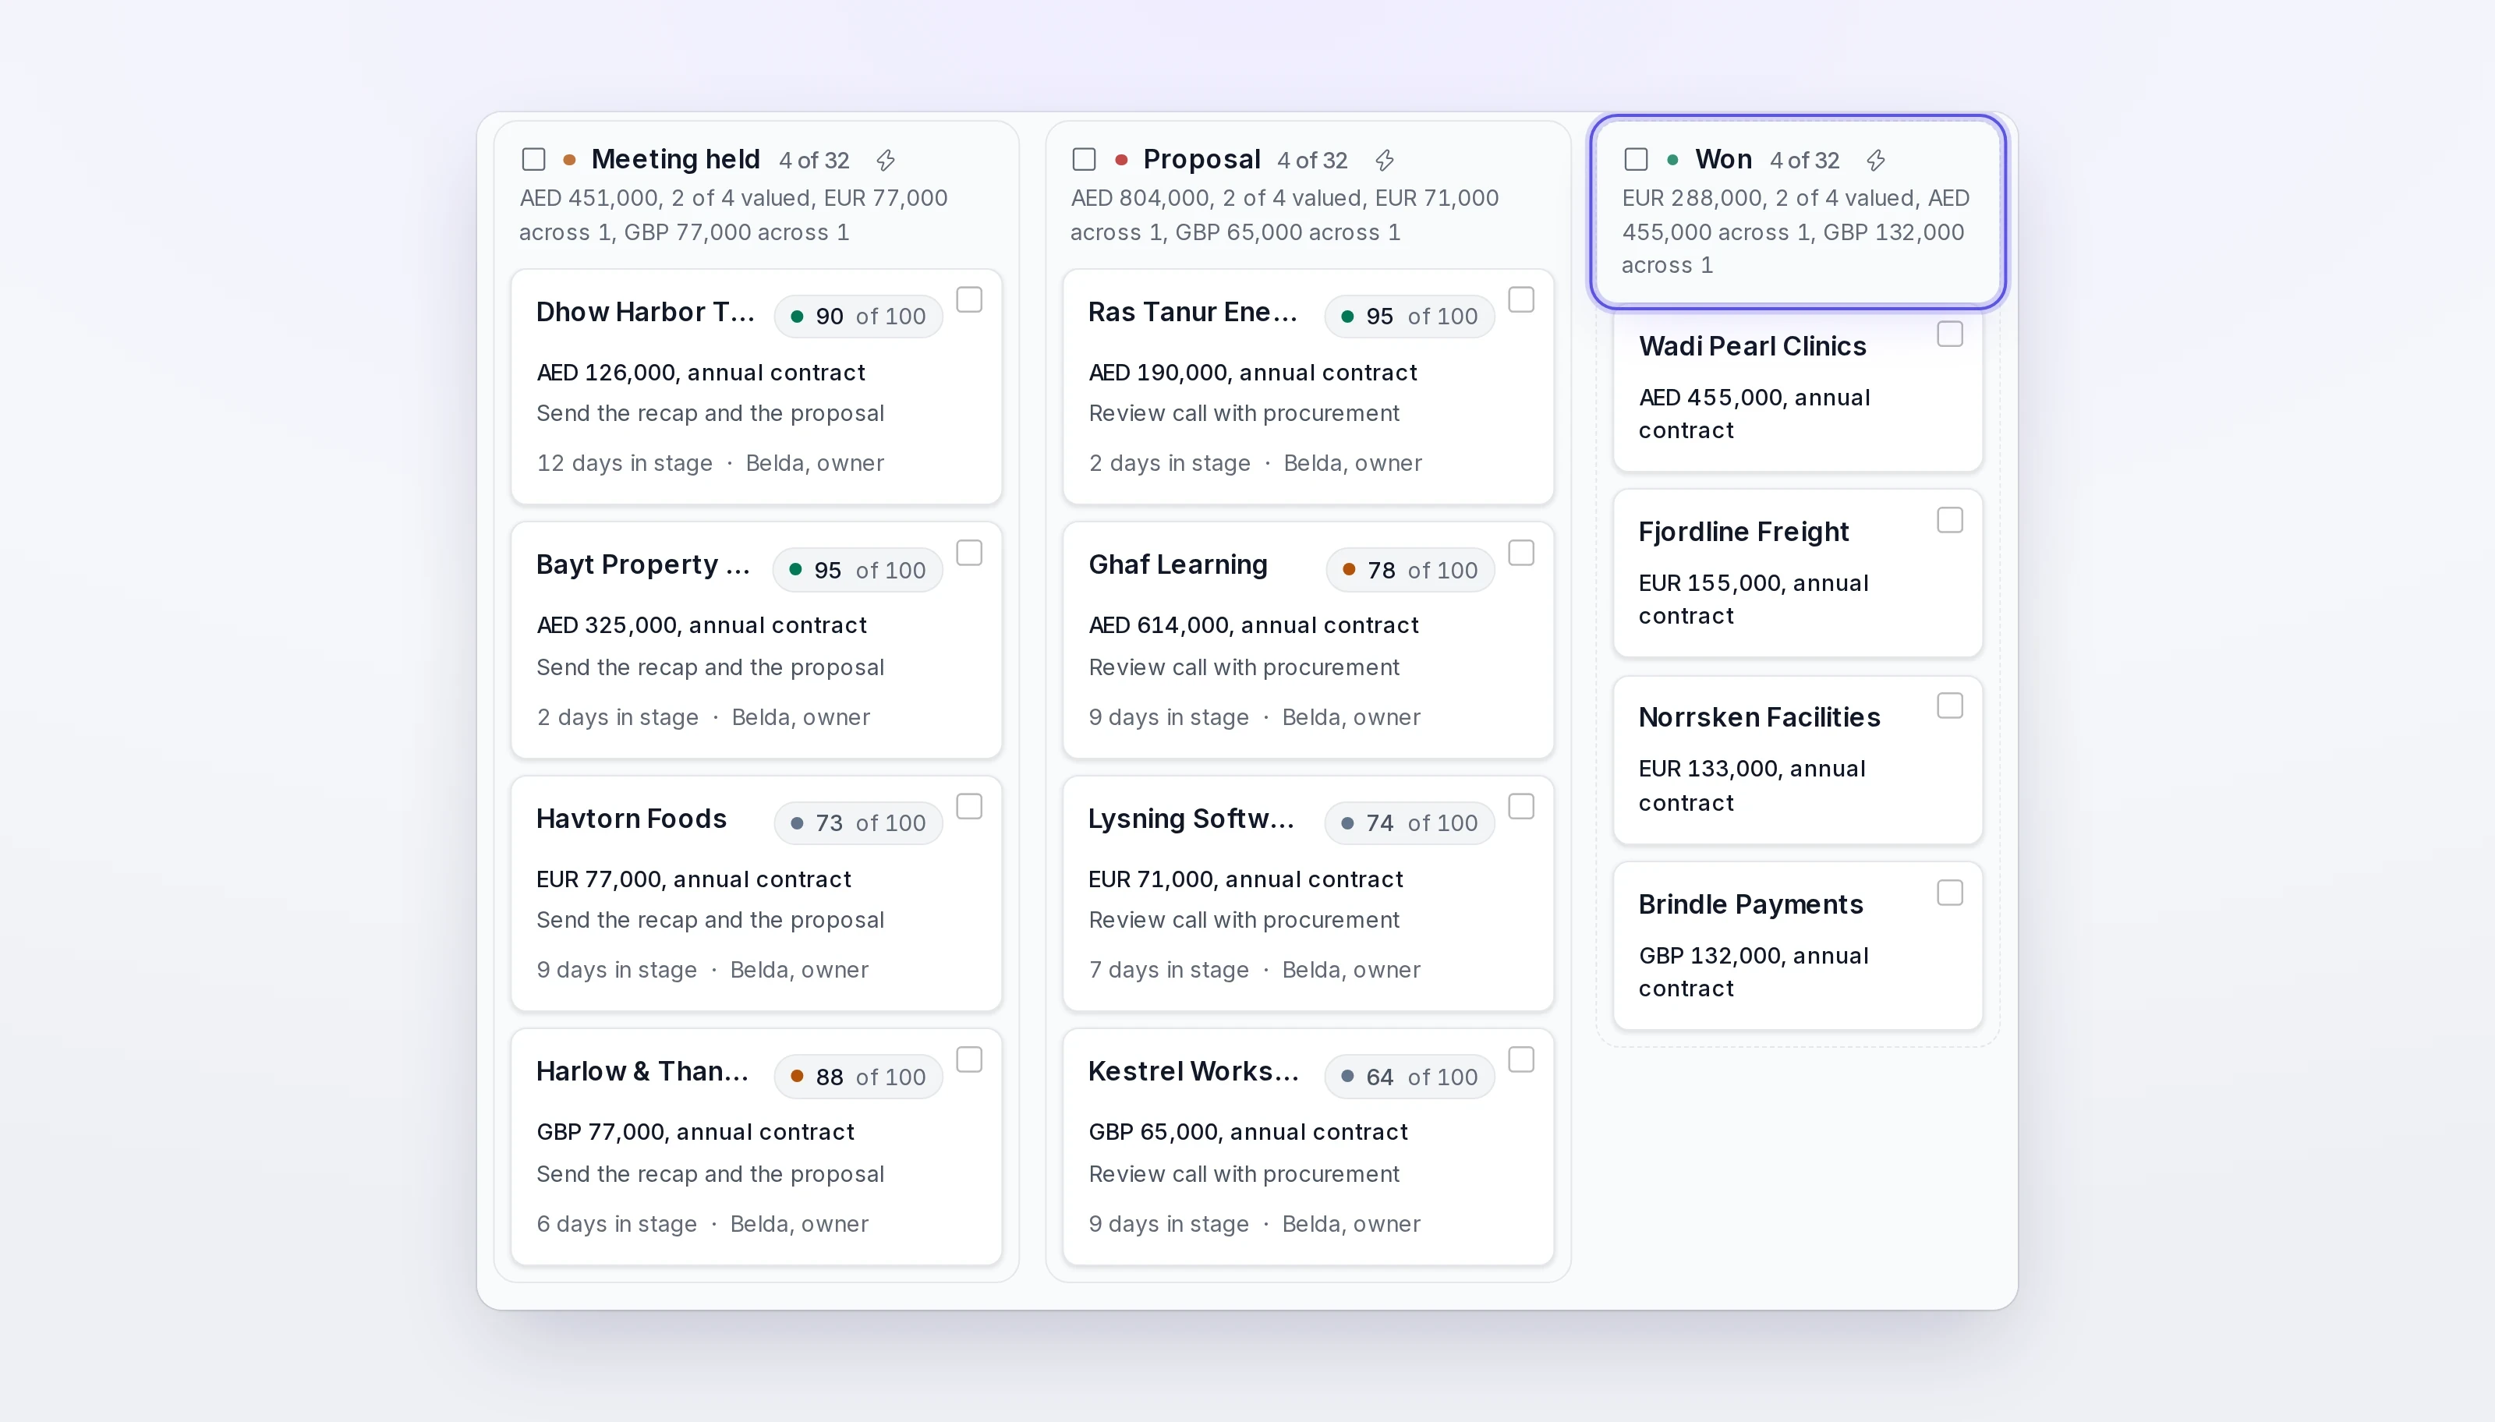
Task: Tick the Dhow Harbor card checkbox
Action: pyautogui.click(x=968, y=300)
